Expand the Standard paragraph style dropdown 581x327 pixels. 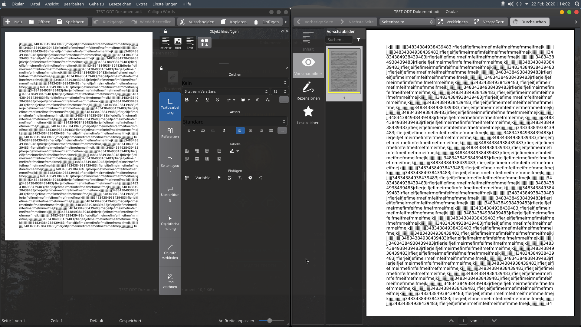(x=235, y=122)
